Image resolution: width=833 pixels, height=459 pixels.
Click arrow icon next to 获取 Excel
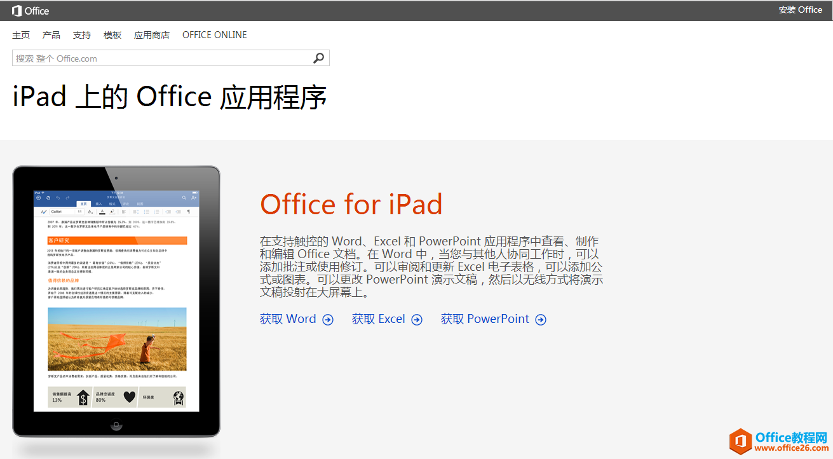pyautogui.click(x=417, y=320)
